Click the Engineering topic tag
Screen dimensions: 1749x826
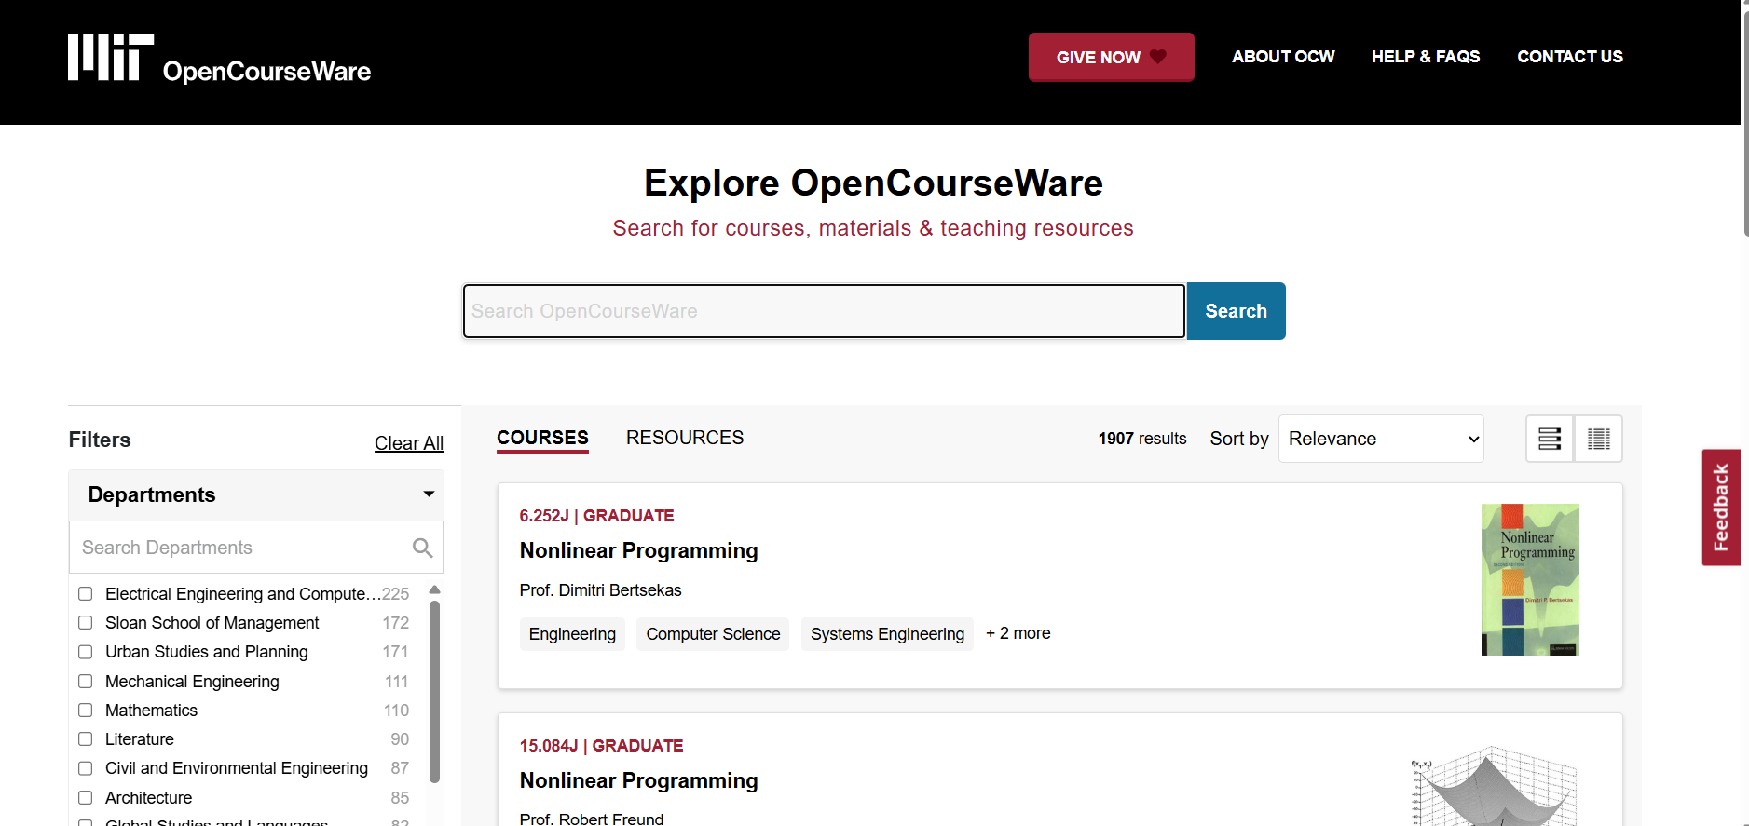572,634
